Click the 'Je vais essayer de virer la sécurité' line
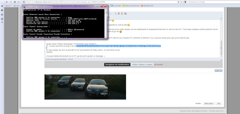 (x=83, y=50)
